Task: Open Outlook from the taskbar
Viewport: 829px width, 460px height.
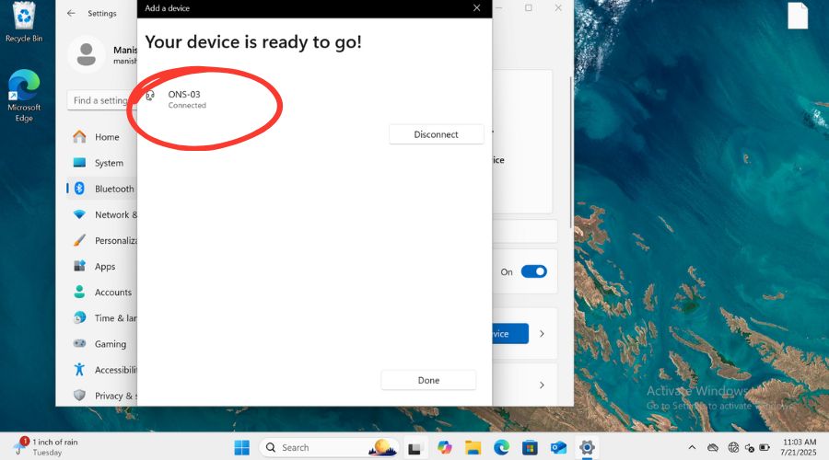Action: click(558, 448)
